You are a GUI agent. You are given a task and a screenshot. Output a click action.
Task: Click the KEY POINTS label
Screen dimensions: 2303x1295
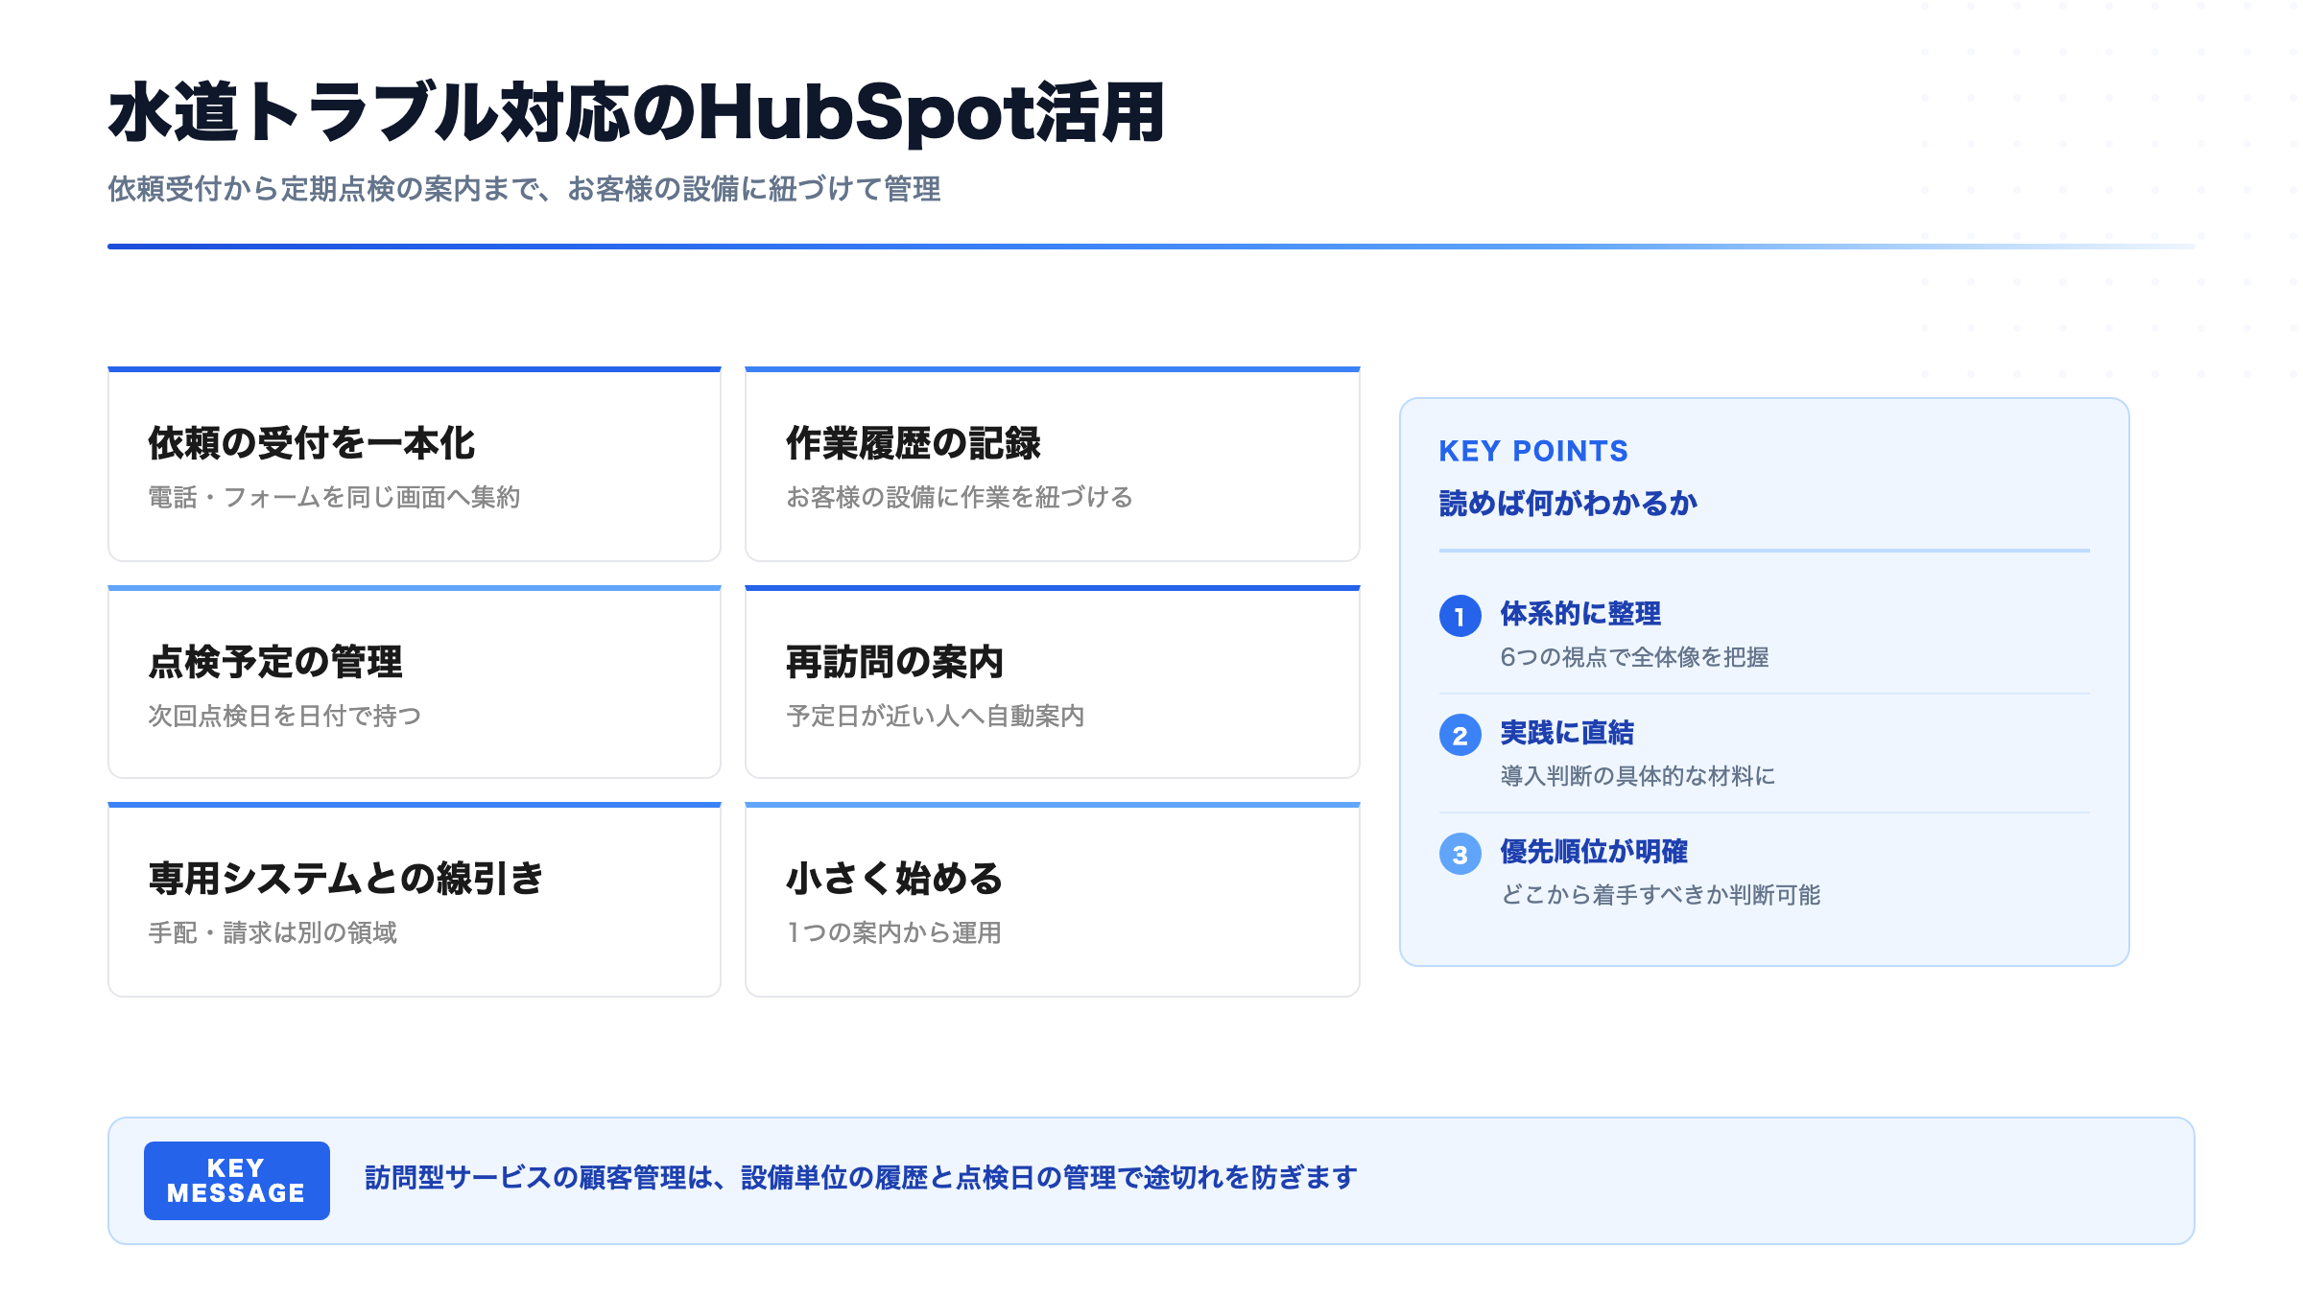pyautogui.click(x=1533, y=451)
